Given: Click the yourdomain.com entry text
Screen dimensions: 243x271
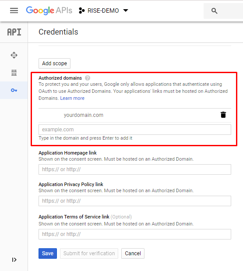Looking at the screenshot, I should click(84, 115).
